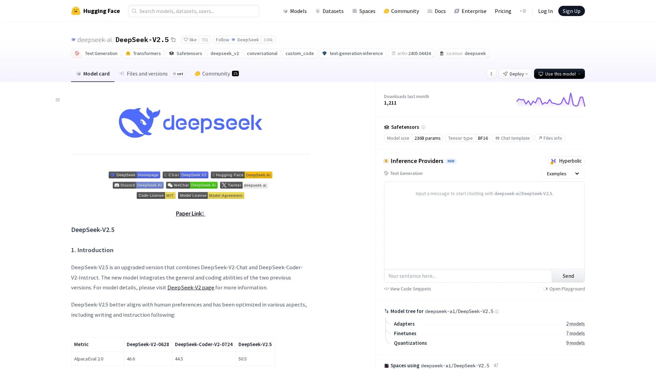
Task: Toggle the table of contents sidebar icon
Action: pyautogui.click(x=58, y=100)
